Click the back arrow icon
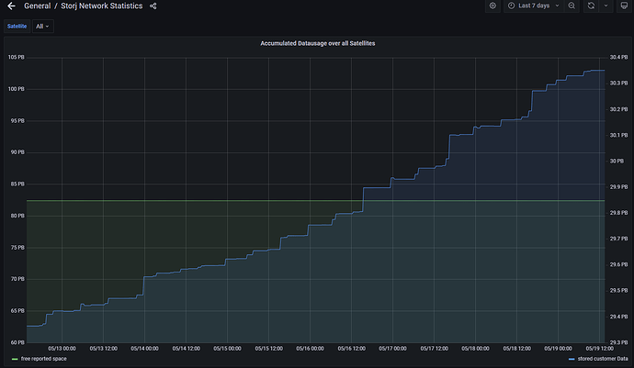 tap(11, 6)
